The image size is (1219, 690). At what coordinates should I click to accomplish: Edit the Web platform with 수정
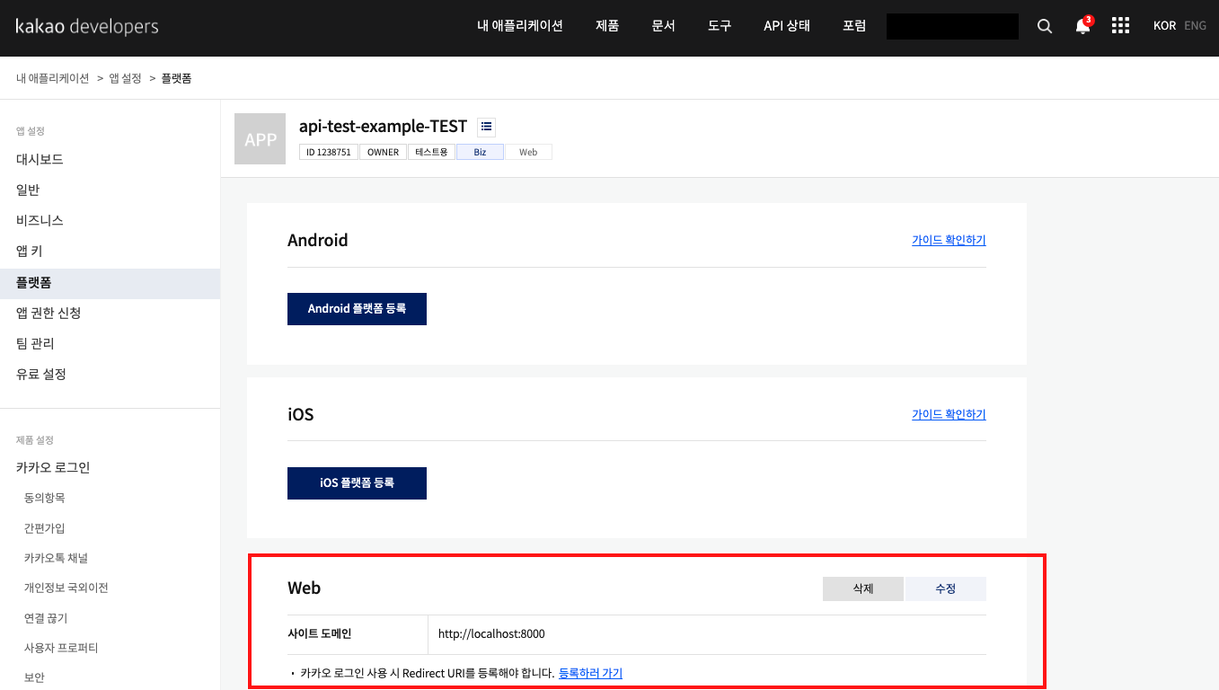pyautogui.click(x=945, y=588)
